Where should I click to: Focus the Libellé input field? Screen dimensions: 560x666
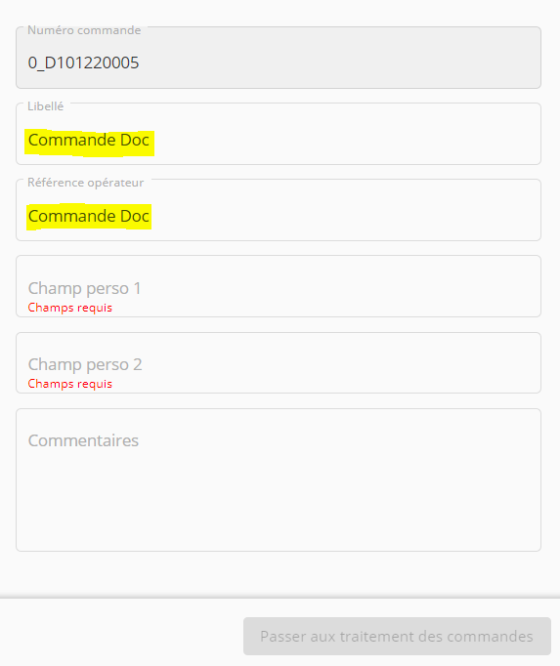click(279, 134)
